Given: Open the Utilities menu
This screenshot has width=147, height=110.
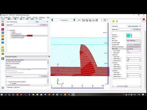Looking at the screenshot, I should click(29, 17).
